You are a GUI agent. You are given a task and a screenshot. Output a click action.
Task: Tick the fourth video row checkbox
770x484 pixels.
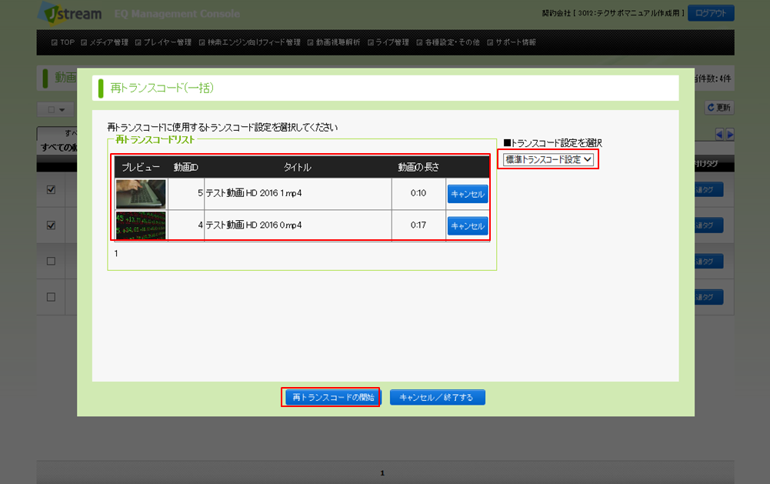click(51, 296)
